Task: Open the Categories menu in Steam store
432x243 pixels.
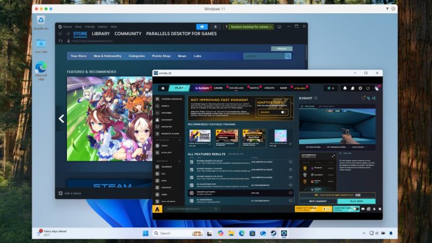Action: pos(137,56)
